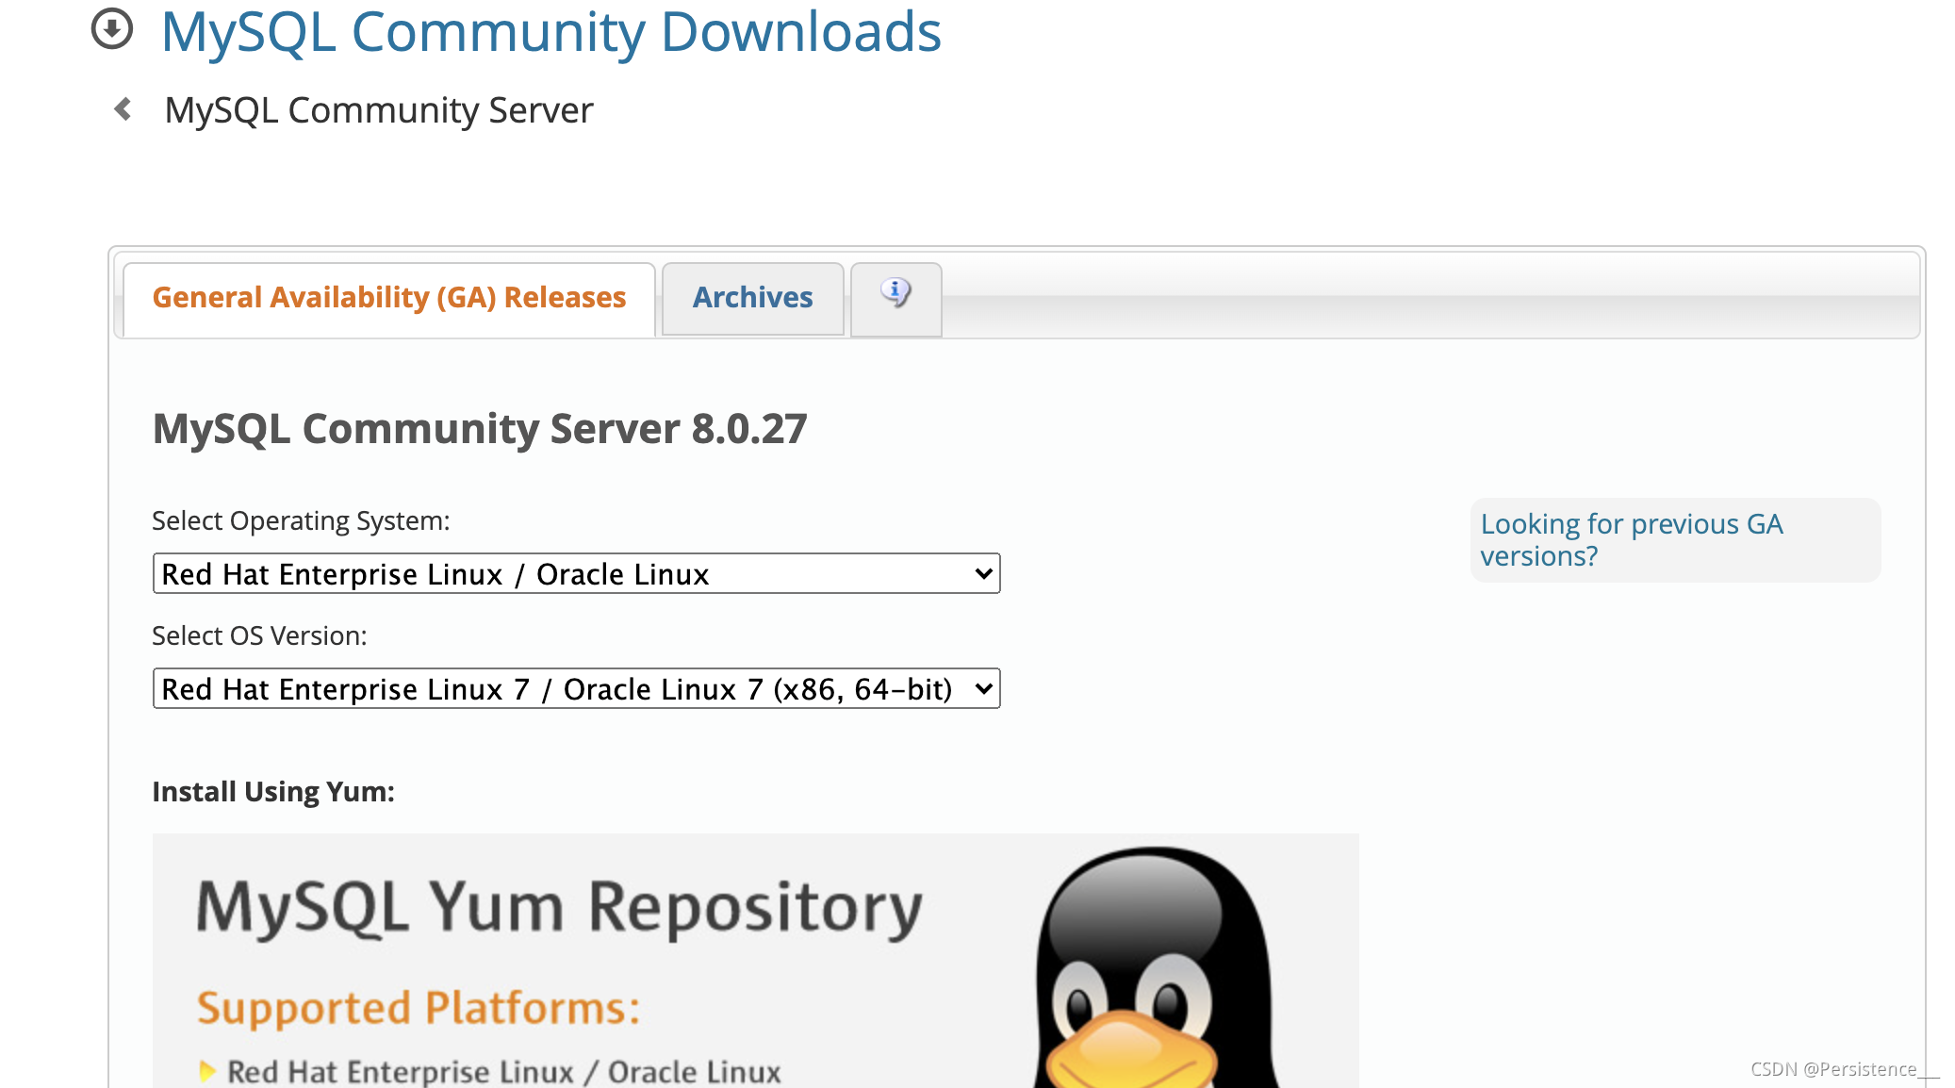This screenshot has height=1088, width=1955.
Task: Click MySQL Community Server 8.0.27 heading
Action: (479, 429)
